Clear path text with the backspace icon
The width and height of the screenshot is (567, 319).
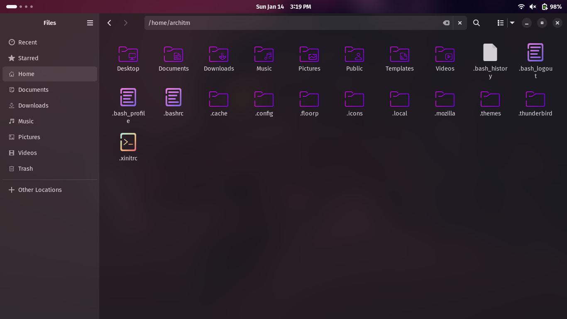pyautogui.click(x=446, y=23)
